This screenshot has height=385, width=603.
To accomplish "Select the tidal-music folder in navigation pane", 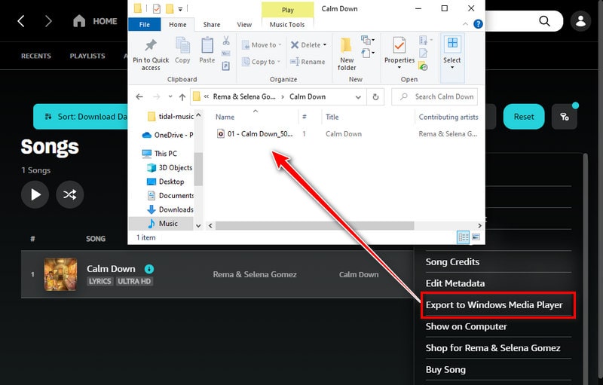I will (x=170, y=116).
